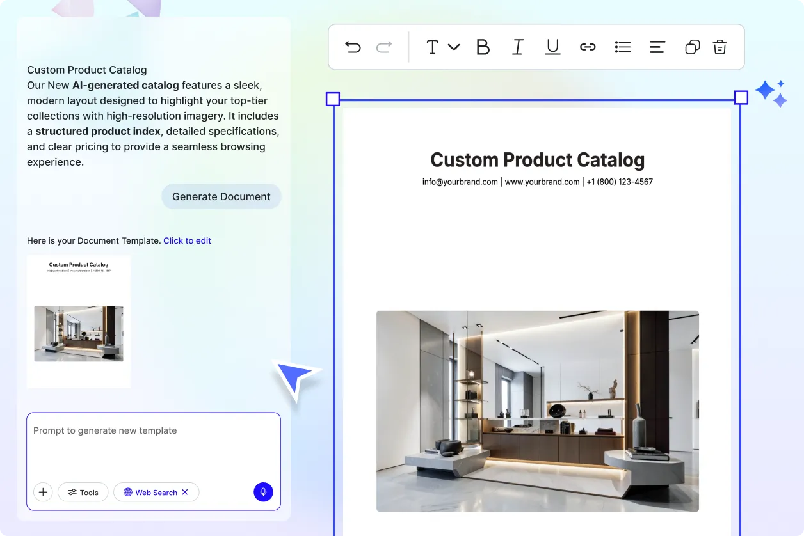The width and height of the screenshot is (804, 536).
Task: Duplicate the selected element
Action: pyautogui.click(x=692, y=47)
